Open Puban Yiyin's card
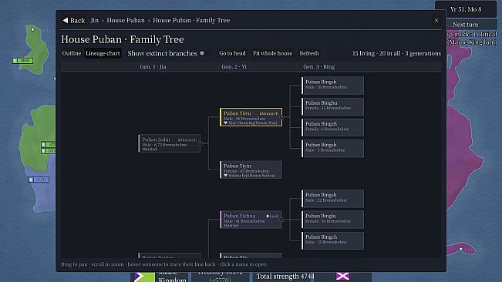Viewport: 502px width, 282px height. (x=251, y=170)
